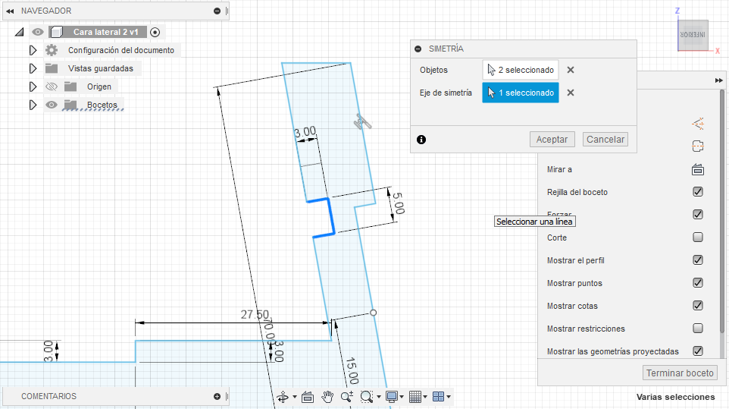
Task: Click the Eje de simetría 1 seleccionado selector
Action: [x=521, y=93]
